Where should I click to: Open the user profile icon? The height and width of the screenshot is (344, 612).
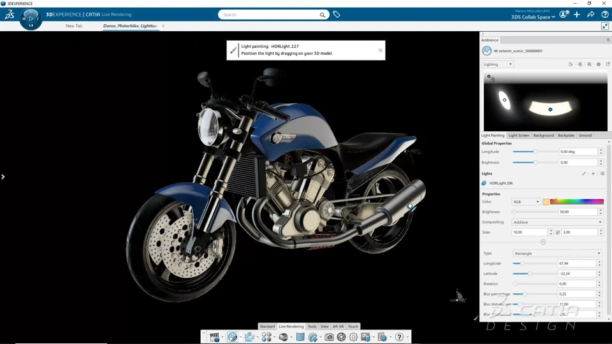[563, 15]
